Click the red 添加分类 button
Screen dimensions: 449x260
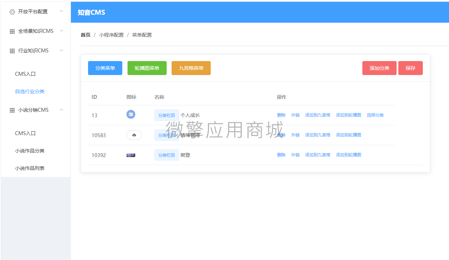[379, 68]
